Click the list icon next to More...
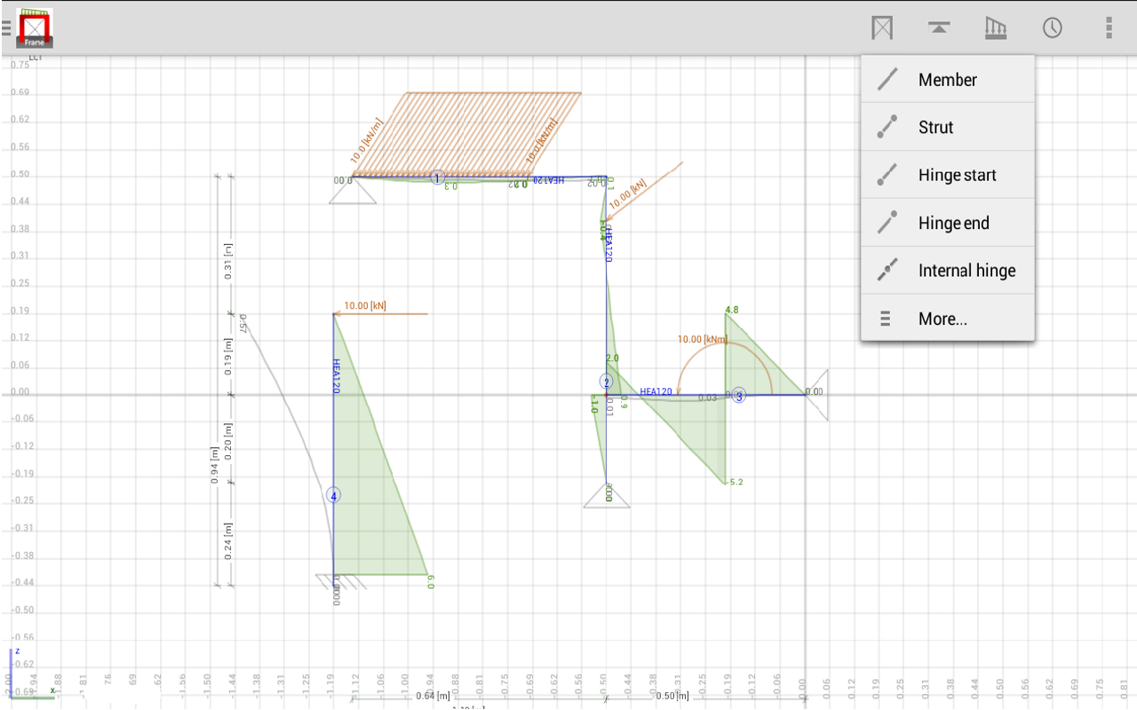The height and width of the screenshot is (710, 1137). 886,318
